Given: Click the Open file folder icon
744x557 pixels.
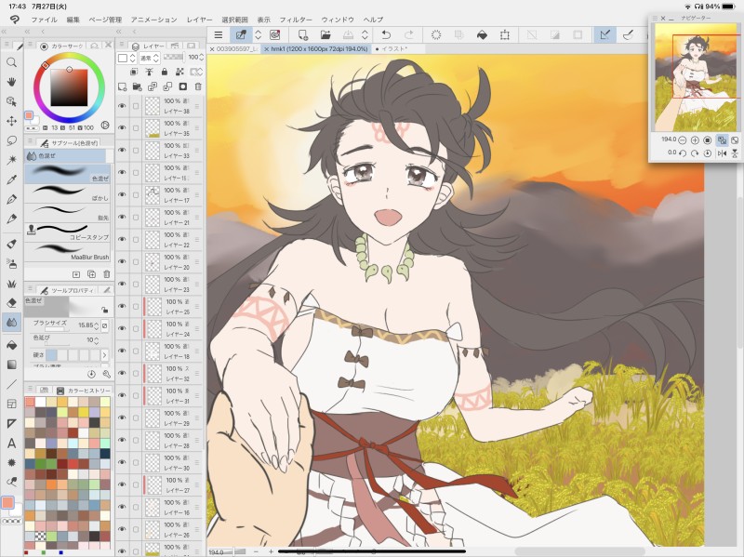Looking at the screenshot, I should pos(325,34).
